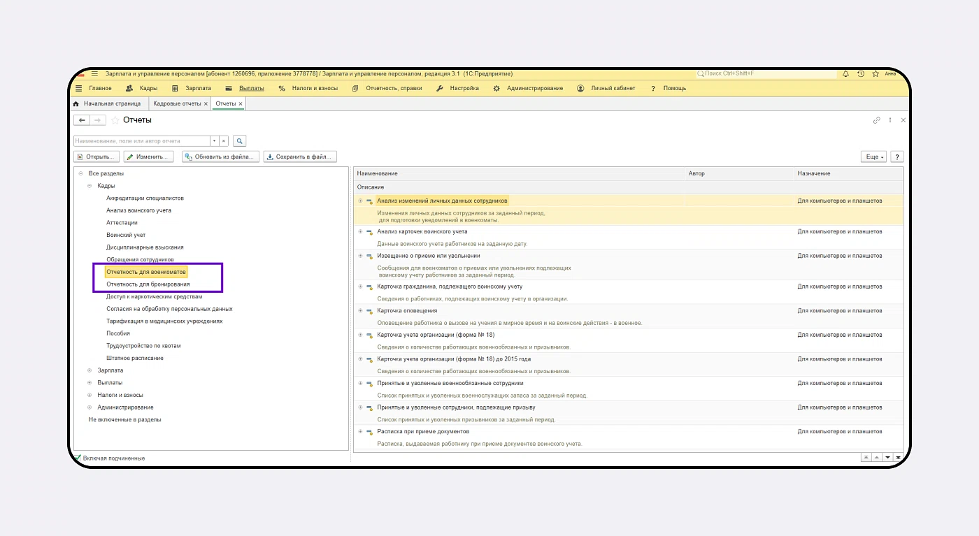Click the Изменить button
Image resolution: width=979 pixels, height=536 pixels.
pos(148,157)
